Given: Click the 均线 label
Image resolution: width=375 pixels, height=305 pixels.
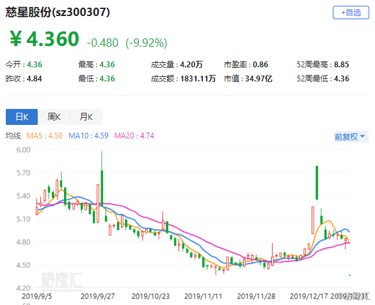Looking at the screenshot, I should (13, 136).
